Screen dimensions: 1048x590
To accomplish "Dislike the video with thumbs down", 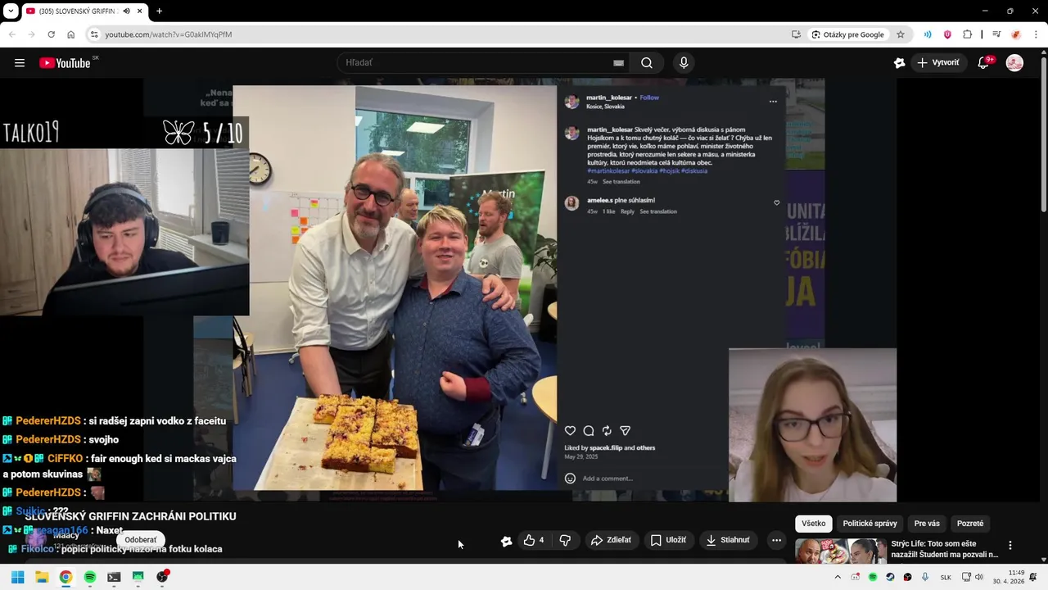I will pyautogui.click(x=565, y=540).
